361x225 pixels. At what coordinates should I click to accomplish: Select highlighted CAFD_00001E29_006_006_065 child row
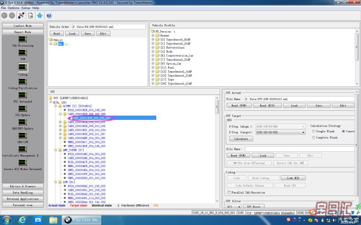pos(114,118)
